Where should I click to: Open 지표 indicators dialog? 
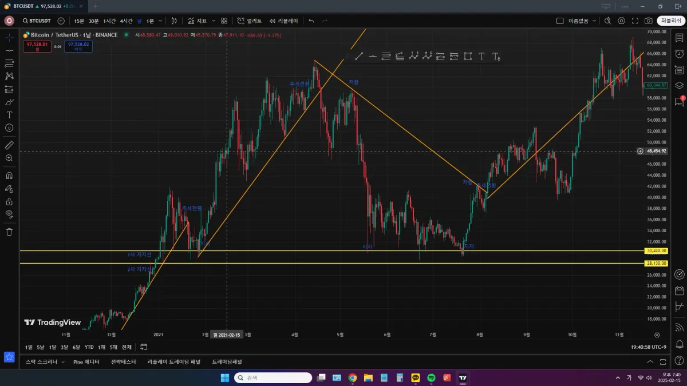click(x=198, y=21)
